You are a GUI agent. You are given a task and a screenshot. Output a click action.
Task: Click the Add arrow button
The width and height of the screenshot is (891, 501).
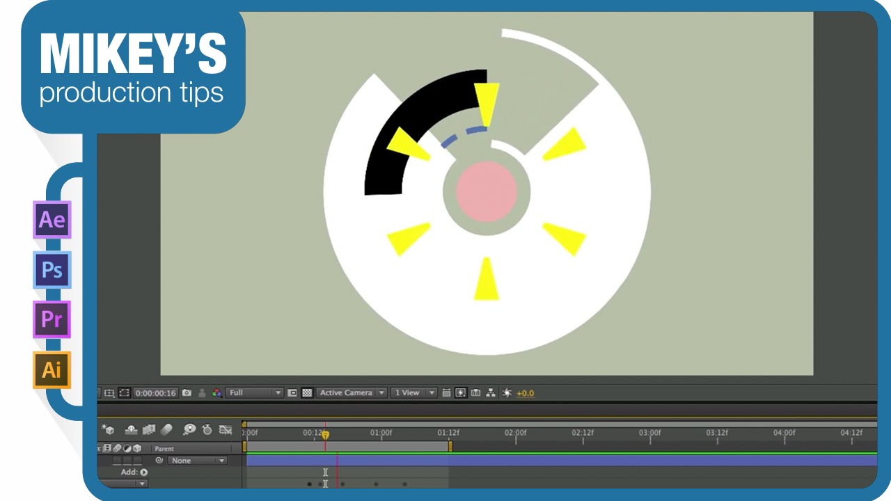pos(144,472)
